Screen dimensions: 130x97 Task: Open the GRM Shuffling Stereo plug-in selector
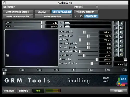tap(18, 12)
